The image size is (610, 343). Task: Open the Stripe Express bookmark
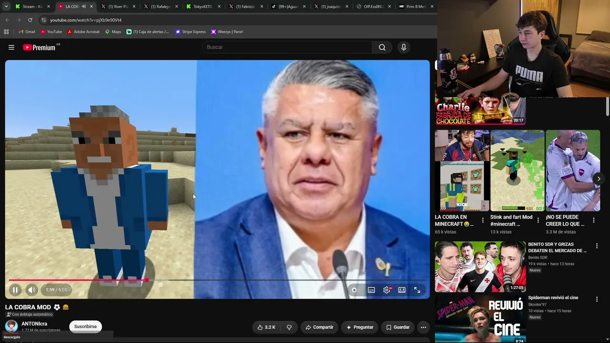pyautogui.click(x=191, y=32)
